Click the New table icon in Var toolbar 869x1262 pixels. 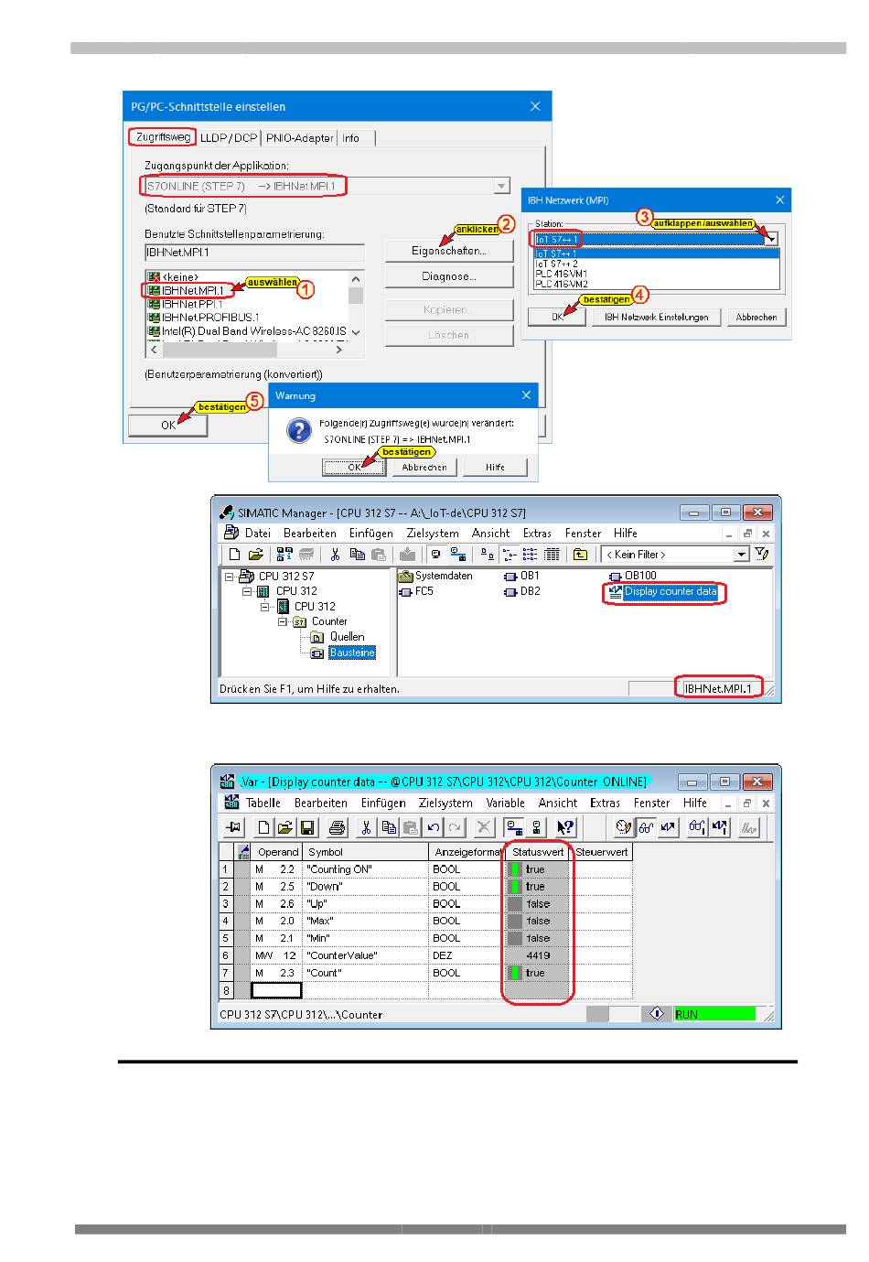click(x=263, y=827)
